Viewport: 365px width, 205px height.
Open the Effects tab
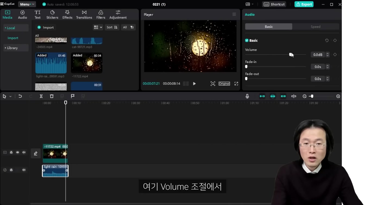[x=67, y=15]
